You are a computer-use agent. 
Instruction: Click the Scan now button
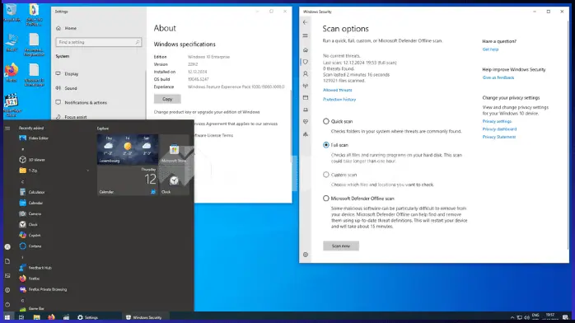341,246
